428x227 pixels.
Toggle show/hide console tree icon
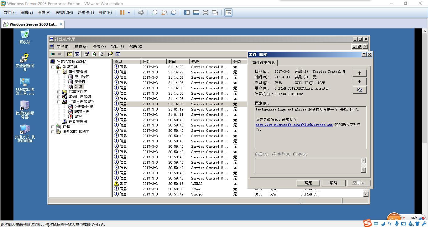(77, 54)
